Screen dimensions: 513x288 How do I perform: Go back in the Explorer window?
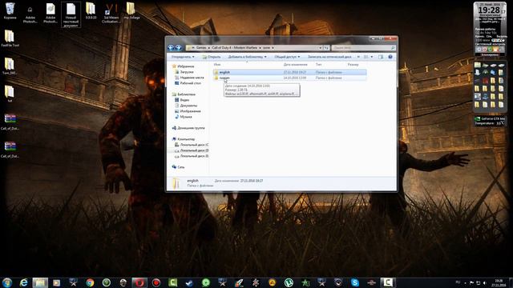coord(171,48)
